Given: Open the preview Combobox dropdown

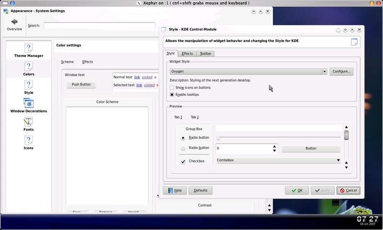Looking at the screenshot, I should [x=278, y=160].
